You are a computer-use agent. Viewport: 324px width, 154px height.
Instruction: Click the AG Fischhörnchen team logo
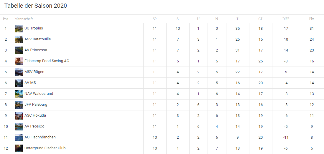click(19, 138)
